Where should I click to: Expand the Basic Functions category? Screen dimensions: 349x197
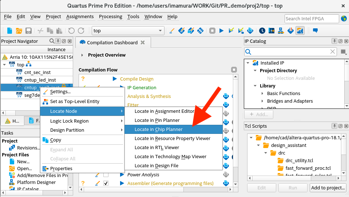(x=263, y=93)
